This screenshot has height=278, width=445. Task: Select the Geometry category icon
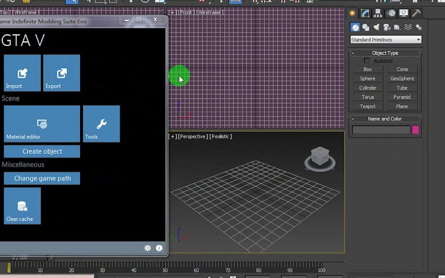355,27
